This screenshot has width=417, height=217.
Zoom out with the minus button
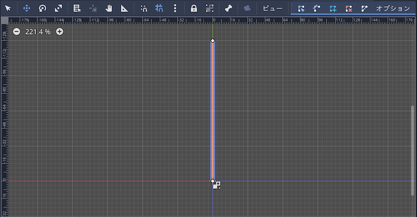17,32
